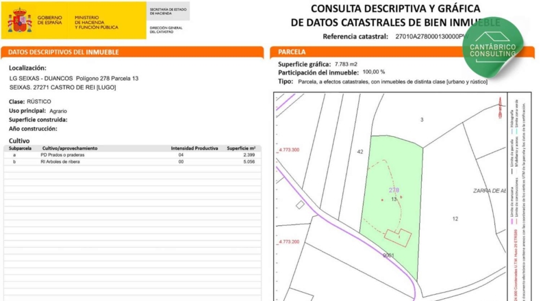Click 'LG SEIXAS - DUANCOS Polígono 278 Parcela 13'
Screen dimensions: 541x301
74,79
